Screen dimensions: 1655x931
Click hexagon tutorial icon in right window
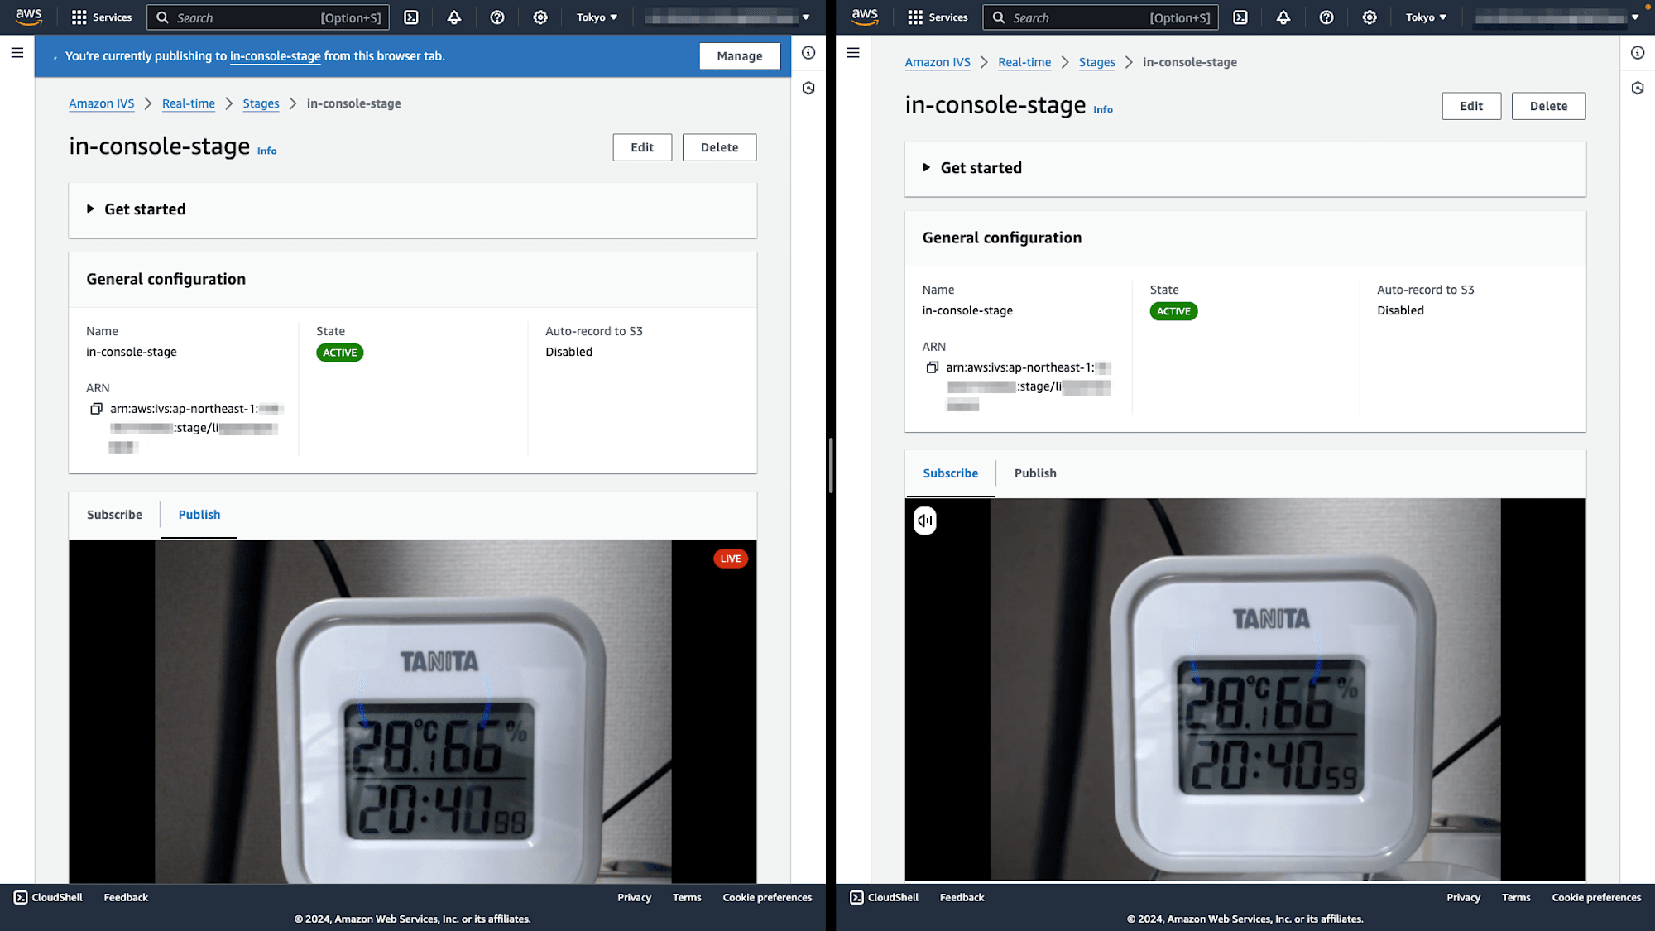pyautogui.click(x=1638, y=88)
